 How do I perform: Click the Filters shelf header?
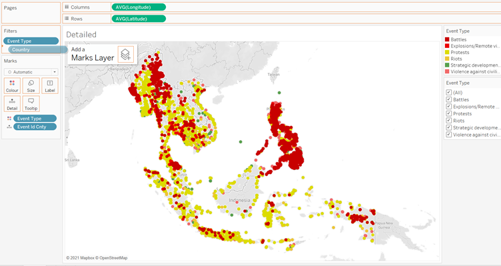pos(11,31)
